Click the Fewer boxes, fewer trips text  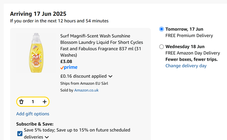(191, 59)
